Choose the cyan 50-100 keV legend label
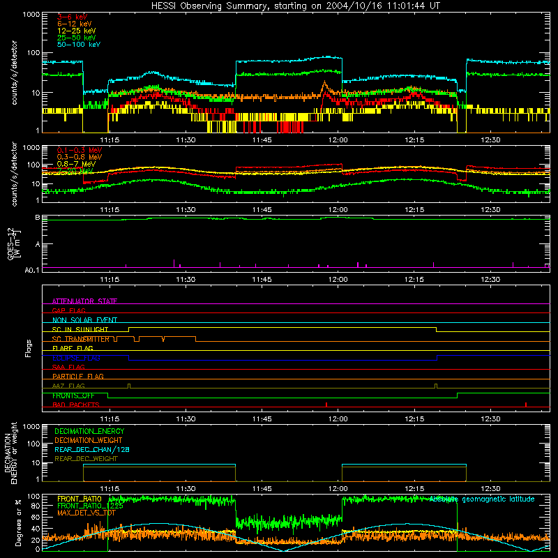This screenshot has width=558, height=558. pyautogui.click(x=79, y=45)
